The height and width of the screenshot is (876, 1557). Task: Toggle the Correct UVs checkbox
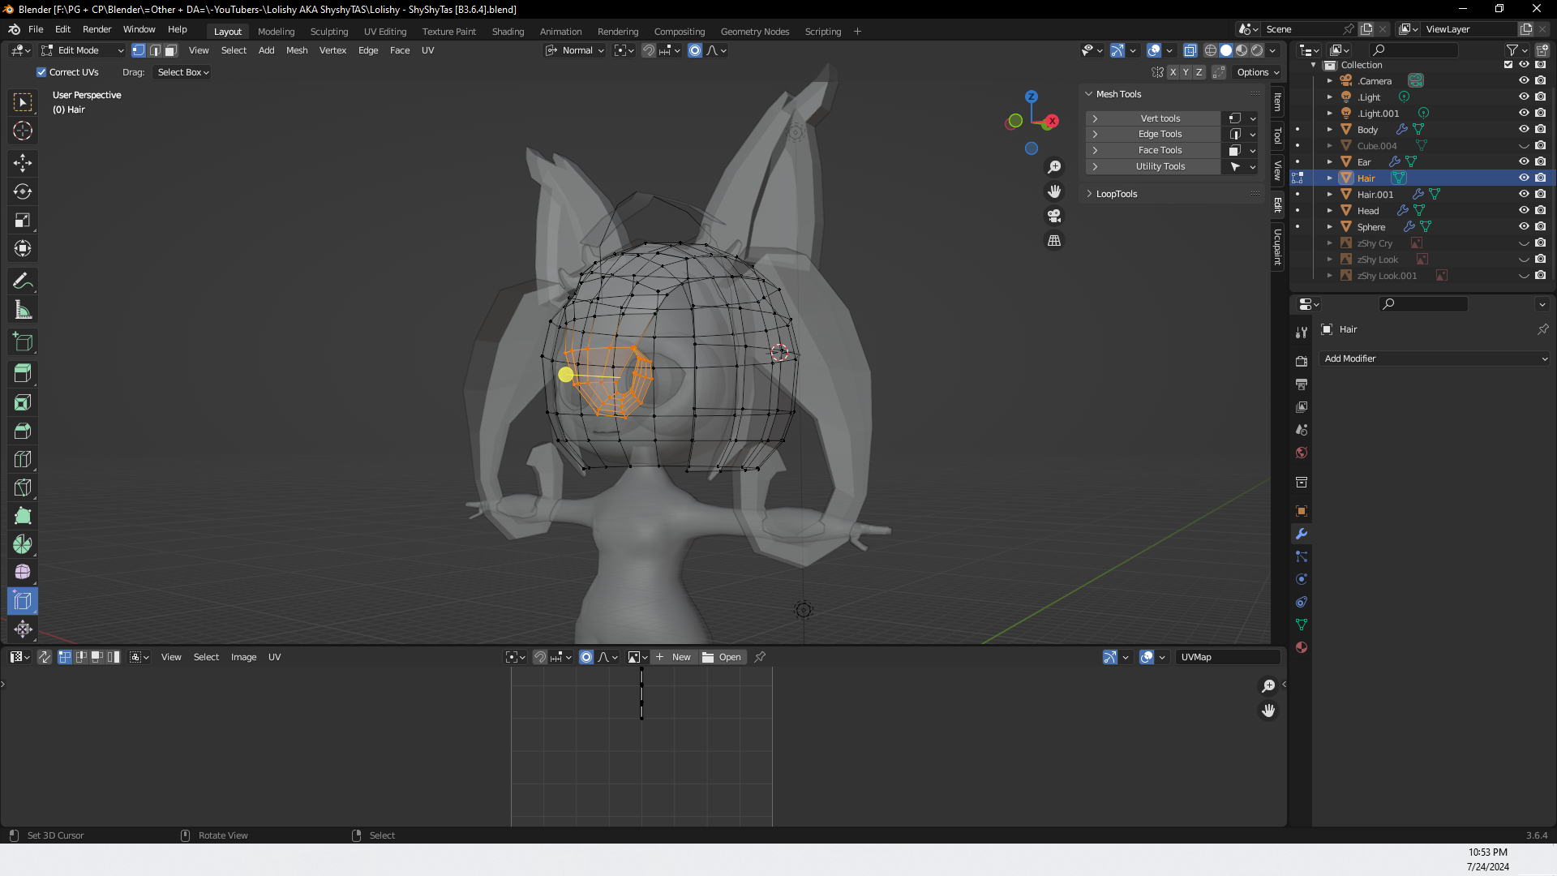coord(41,72)
